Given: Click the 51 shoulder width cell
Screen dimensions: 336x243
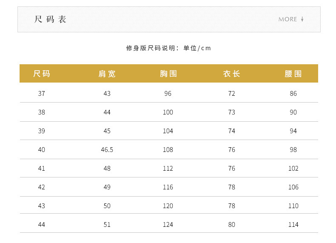Looking at the screenshot, I should coord(107,224).
